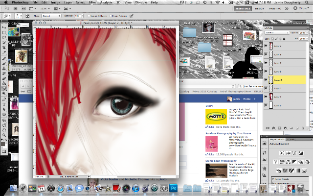Image resolution: width=313 pixels, height=196 pixels.
Task: Select the Eraser tool
Action: tap(4, 78)
